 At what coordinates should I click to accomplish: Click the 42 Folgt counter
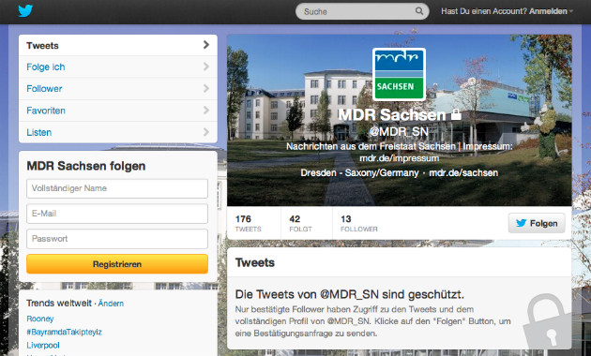tap(300, 223)
